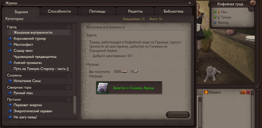262x128 pixels.
Task: Click the Заметки о Големах Арены reward icon
Action: pos(103,88)
